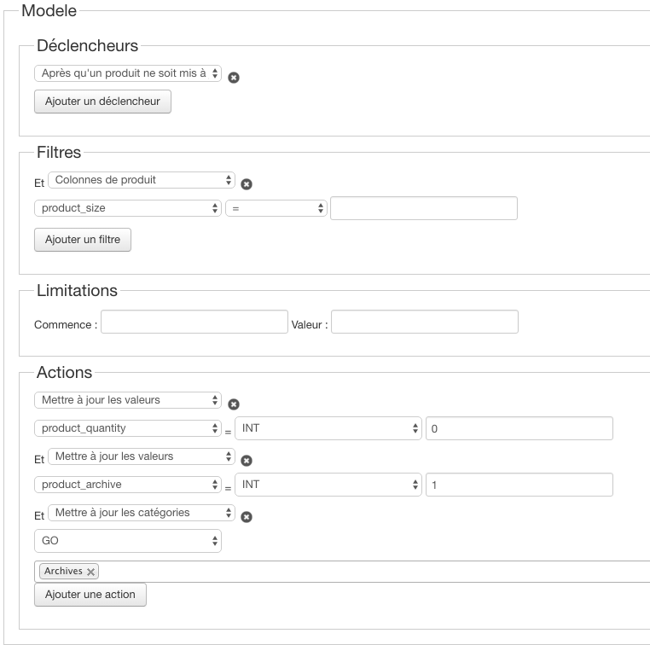Image resolution: width=650 pixels, height=645 pixels.
Task: Click the product_size filter value field
Action: [x=424, y=208]
